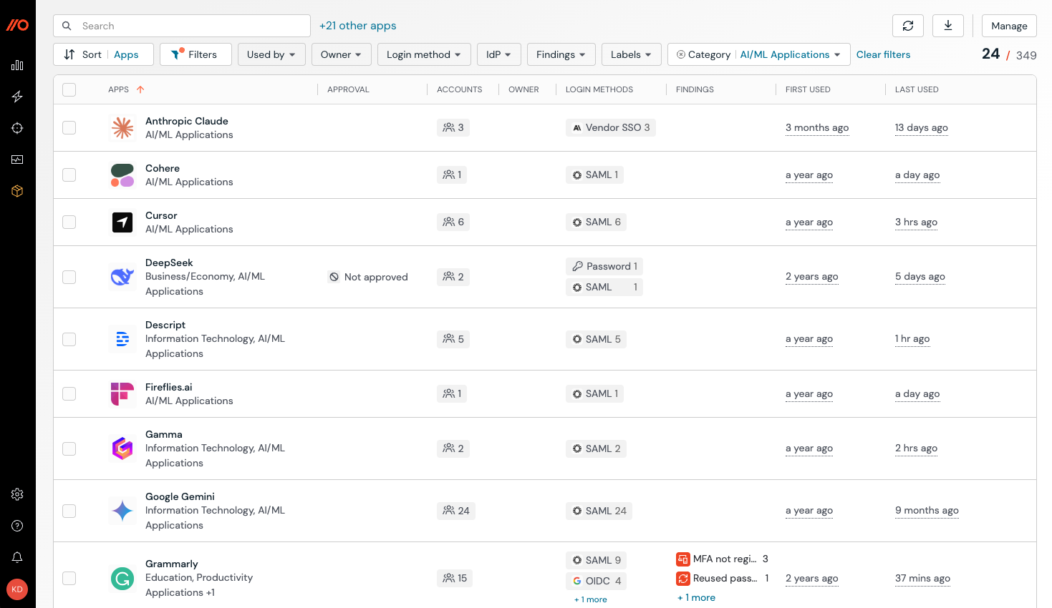Sort by the FIRST USED column header
The width and height of the screenshot is (1052, 608).
pos(808,89)
